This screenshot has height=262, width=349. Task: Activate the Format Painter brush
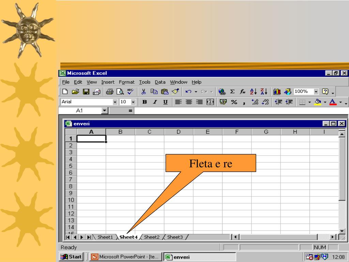175,91
